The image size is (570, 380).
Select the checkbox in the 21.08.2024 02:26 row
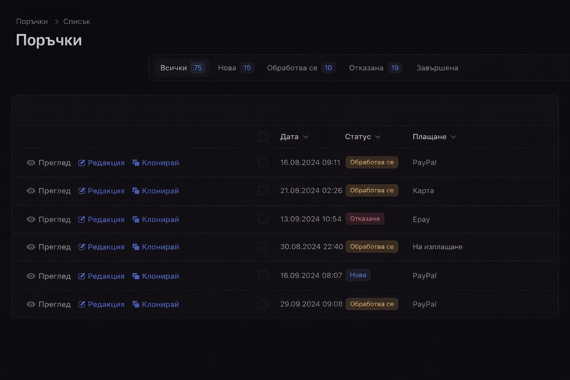pos(263,190)
